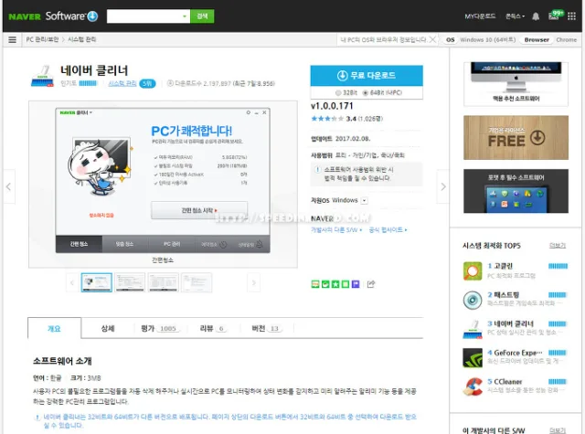
Task: Select the 32Bit radio button
Action: tap(338, 93)
